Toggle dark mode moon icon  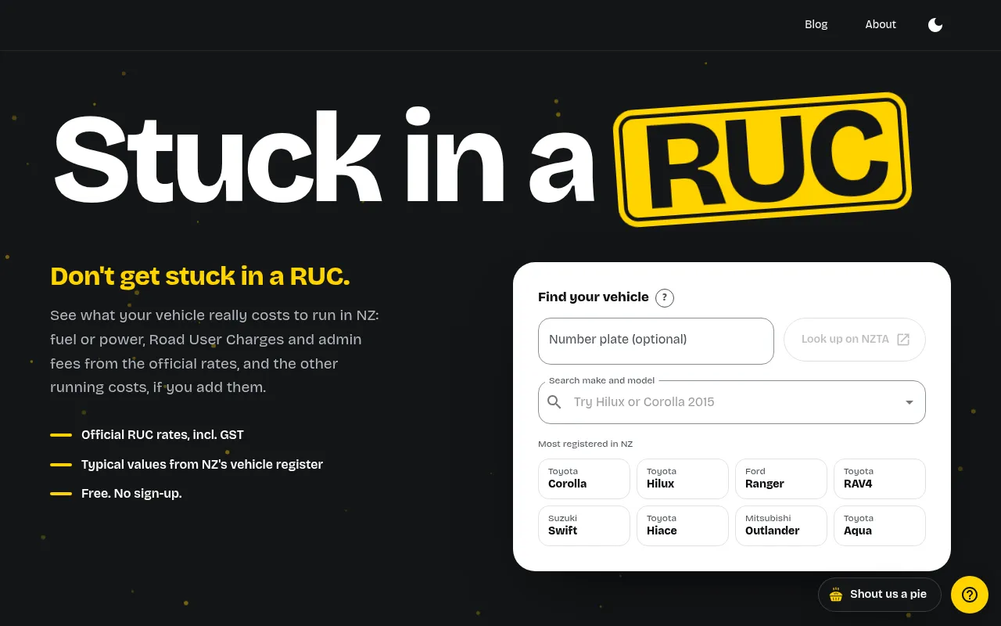click(x=935, y=24)
